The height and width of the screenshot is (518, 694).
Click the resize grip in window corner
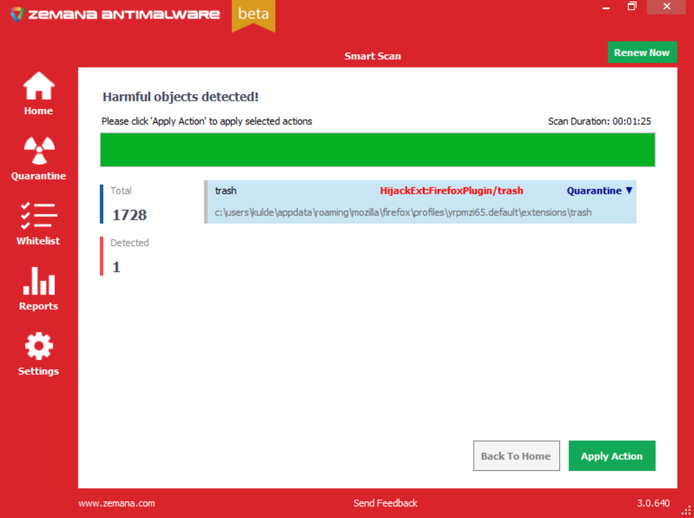(687, 511)
